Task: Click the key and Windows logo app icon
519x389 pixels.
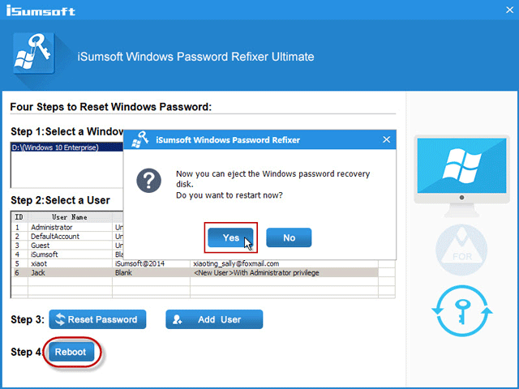Action: click(34, 53)
